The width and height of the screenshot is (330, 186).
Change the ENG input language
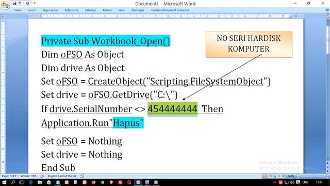coord(305,182)
